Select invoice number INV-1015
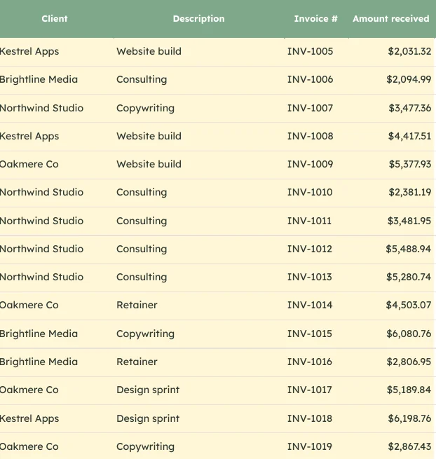The width and height of the screenshot is (436, 459). 310,334
